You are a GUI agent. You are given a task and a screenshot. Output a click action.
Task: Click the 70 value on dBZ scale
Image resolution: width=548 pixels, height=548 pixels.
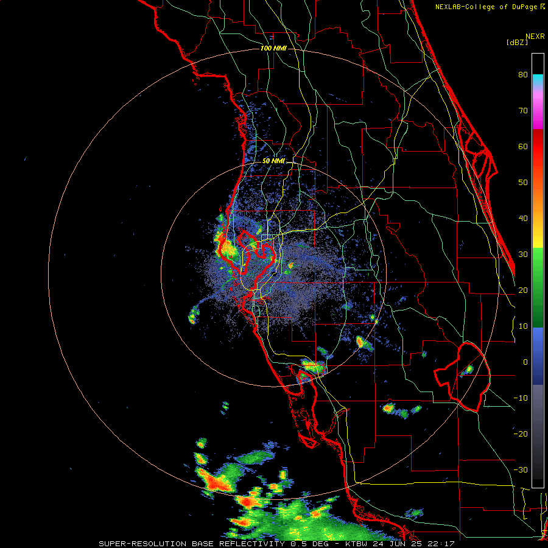[x=523, y=111]
